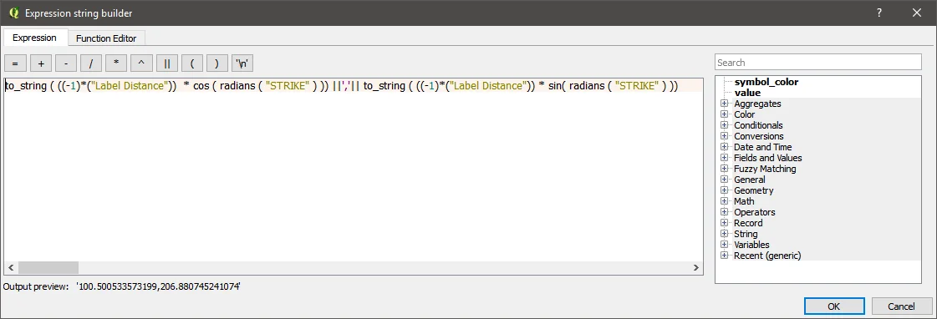Insert the division operator button
Image resolution: width=937 pixels, height=319 pixels.
pos(91,63)
